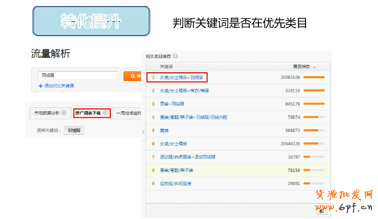This screenshot has width=378, height=219.
Task: Click the 男装>羽绒服 category link
Action: tap(171, 103)
